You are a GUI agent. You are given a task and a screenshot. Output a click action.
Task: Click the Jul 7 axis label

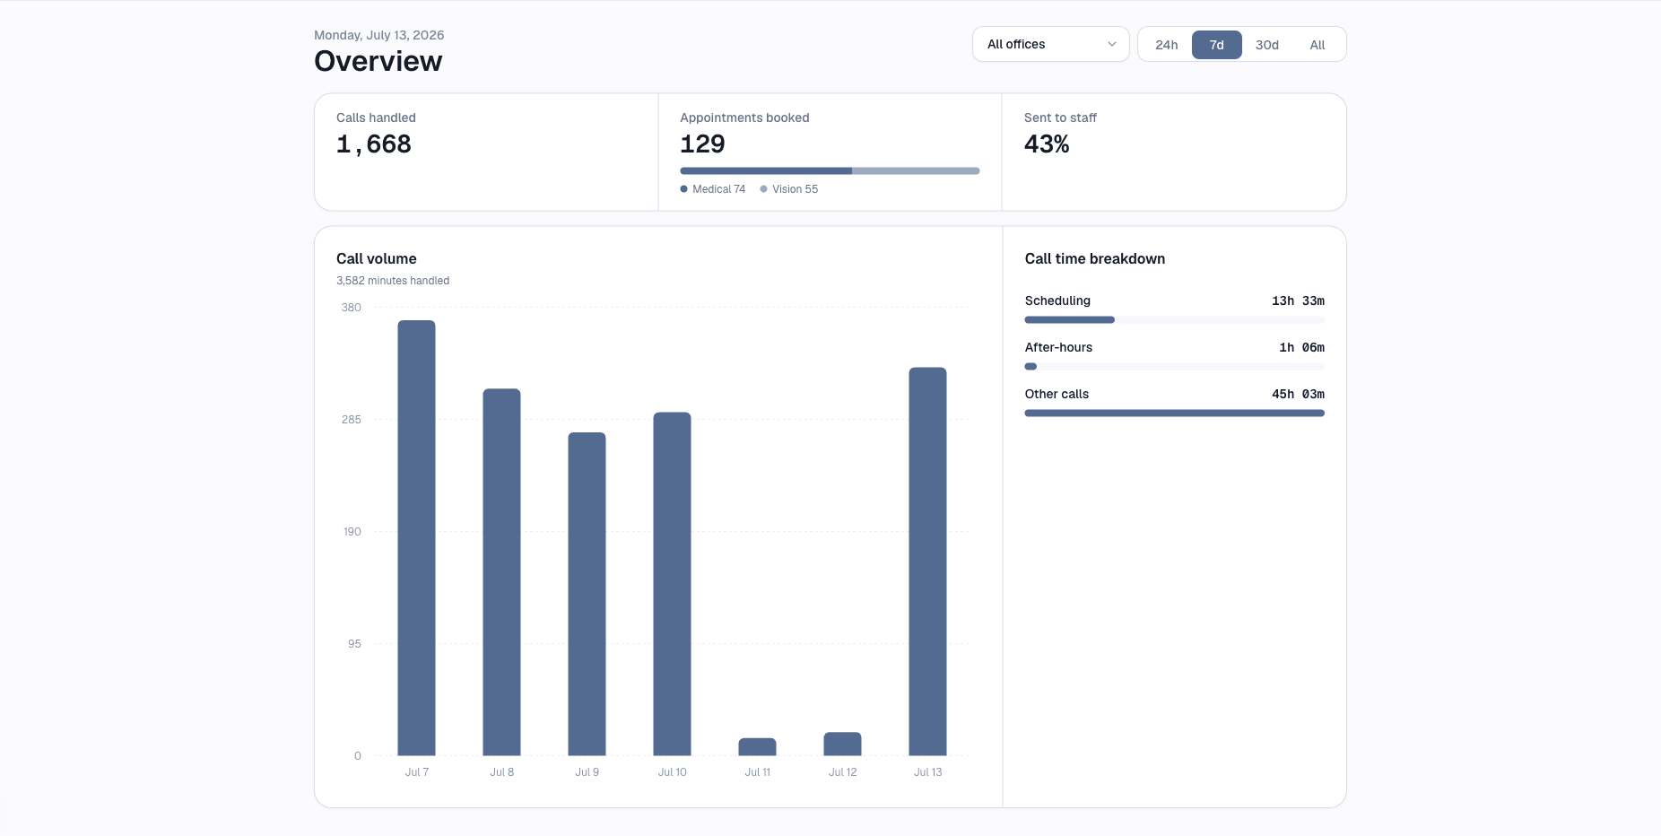pos(416,772)
